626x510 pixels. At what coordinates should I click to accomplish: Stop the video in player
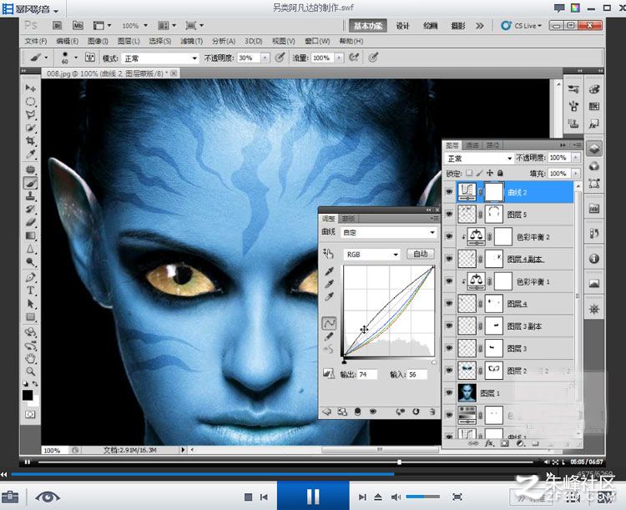pyautogui.click(x=249, y=497)
